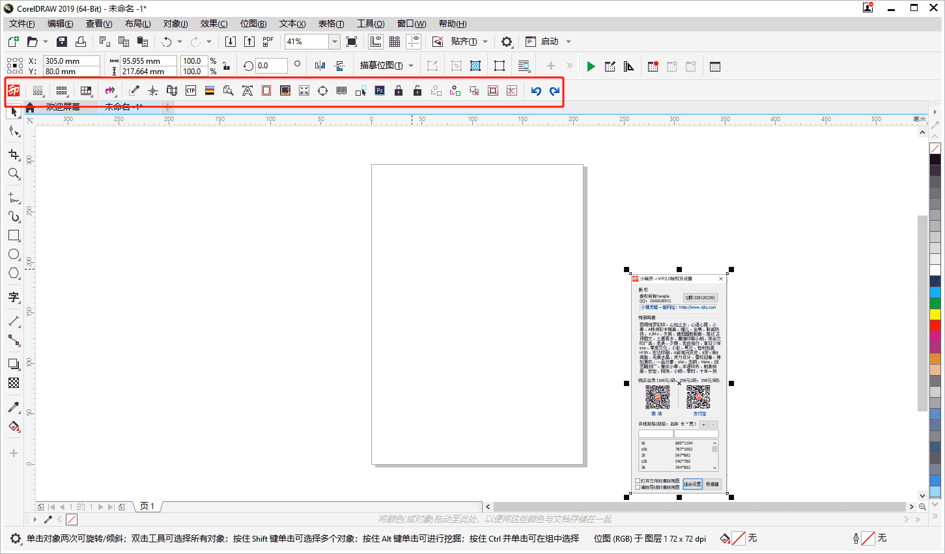This screenshot has height=554, width=945.
Task: Expand the 描摹位图 dropdown
Action: click(x=411, y=66)
